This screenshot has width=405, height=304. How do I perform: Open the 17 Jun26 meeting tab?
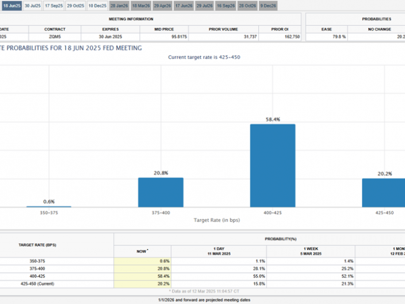[x=184, y=6]
